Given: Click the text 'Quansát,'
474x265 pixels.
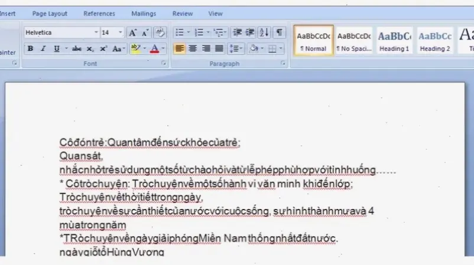Looking at the screenshot, I should [81, 156].
